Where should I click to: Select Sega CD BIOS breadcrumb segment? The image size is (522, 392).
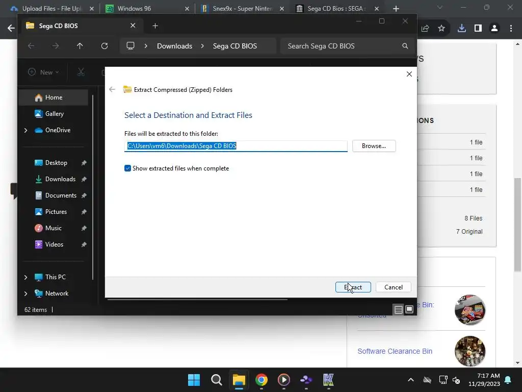pos(234,46)
